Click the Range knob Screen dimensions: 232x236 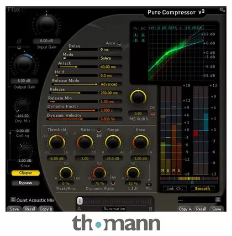click(x=113, y=143)
